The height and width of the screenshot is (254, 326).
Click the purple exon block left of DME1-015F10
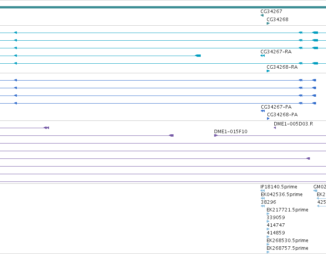171,135
